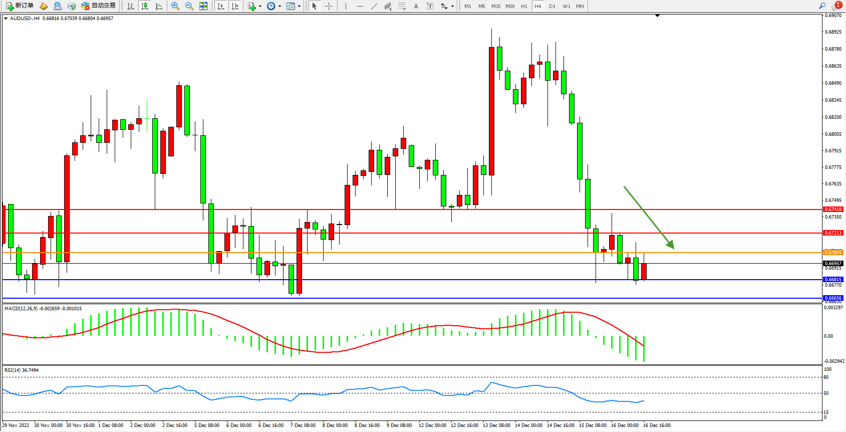The image size is (846, 432).
Task: Switch to line chart mode
Action: click(159, 6)
